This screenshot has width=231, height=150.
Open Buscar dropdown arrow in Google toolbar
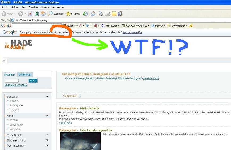click(x=75, y=25)
